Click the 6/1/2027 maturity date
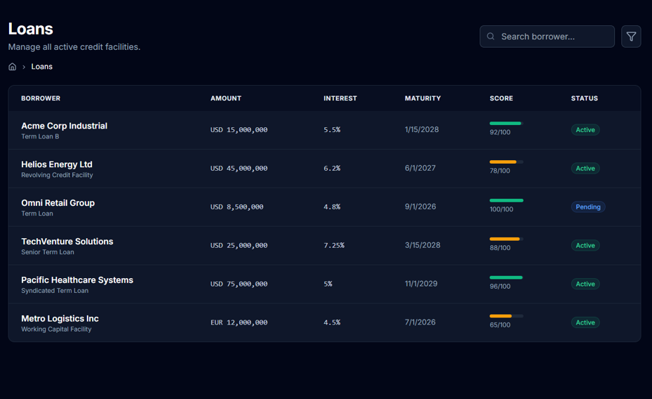Screen dimensions: 652x399 [420, 168]
